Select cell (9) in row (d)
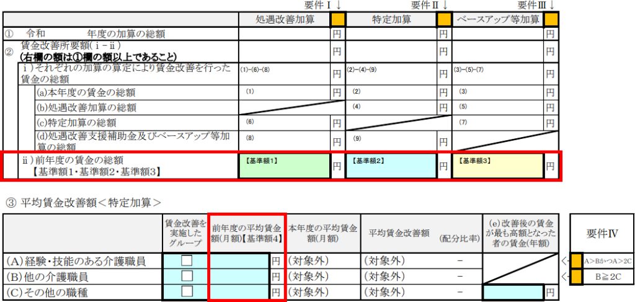This screenshot has height=302, width=635. [391, 140]
